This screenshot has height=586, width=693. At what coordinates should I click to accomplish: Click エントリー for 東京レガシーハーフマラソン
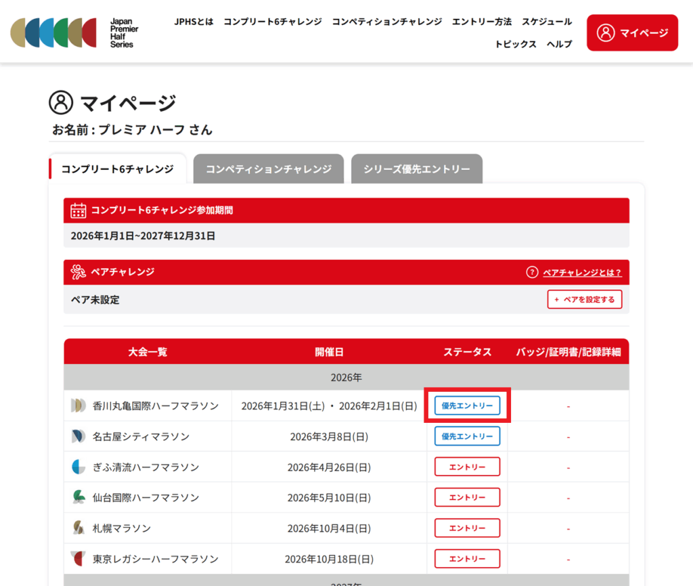point(467,559)
